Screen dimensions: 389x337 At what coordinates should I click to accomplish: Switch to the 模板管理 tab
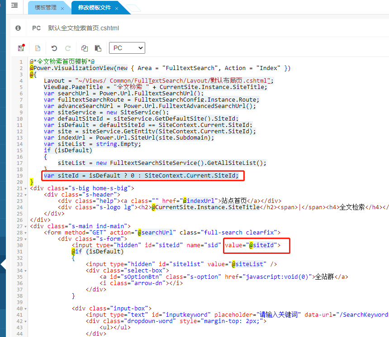tap(45, 8)
